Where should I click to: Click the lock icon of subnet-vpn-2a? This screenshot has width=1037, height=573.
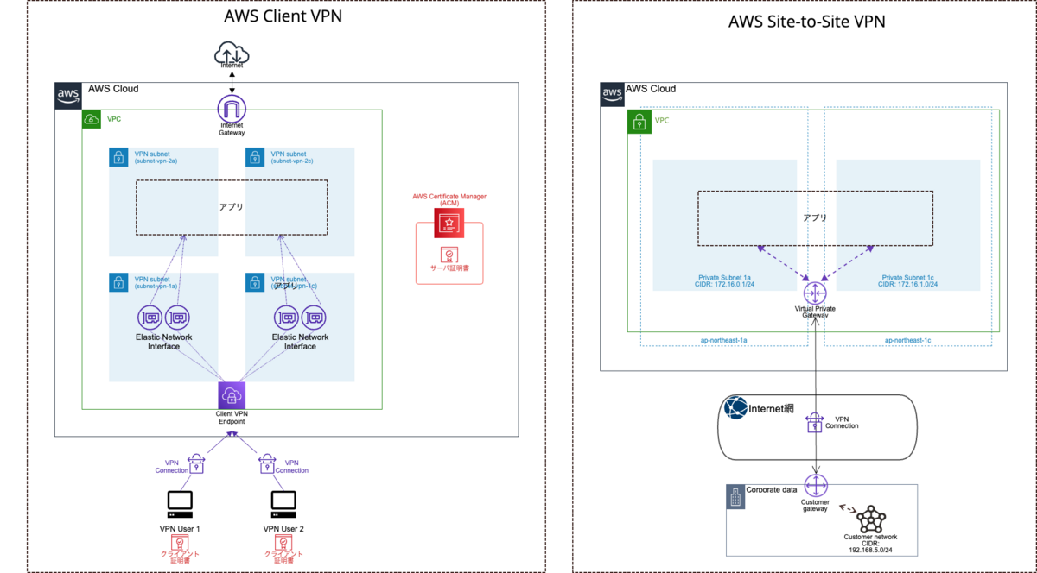pyautogui.click(x=118, y=156)
